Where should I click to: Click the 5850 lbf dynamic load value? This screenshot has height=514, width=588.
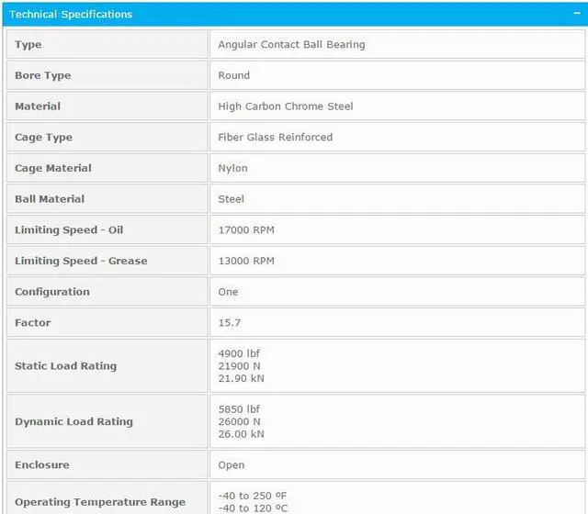[x=239, y=409]
